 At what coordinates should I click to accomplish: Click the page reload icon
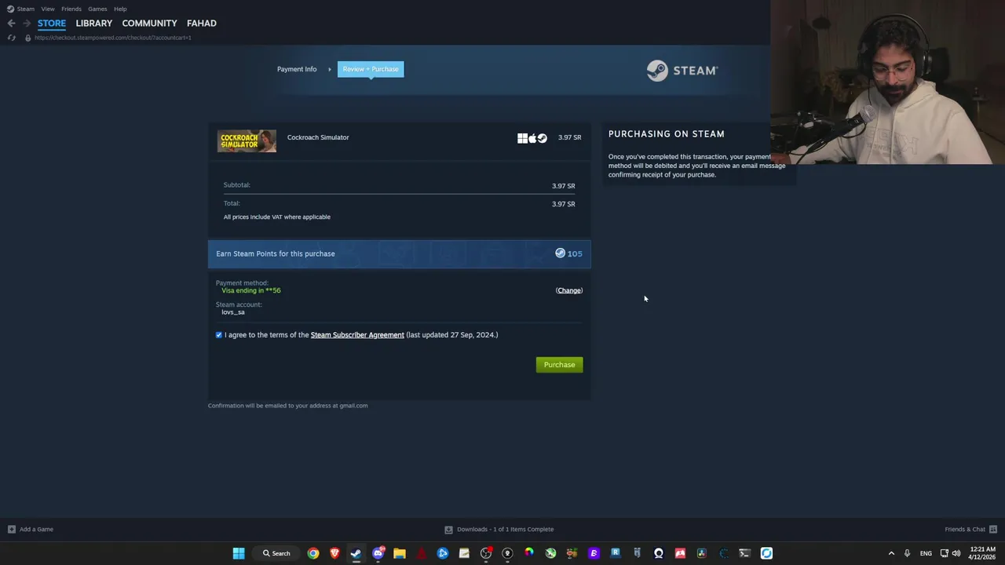tap(11, 38)
